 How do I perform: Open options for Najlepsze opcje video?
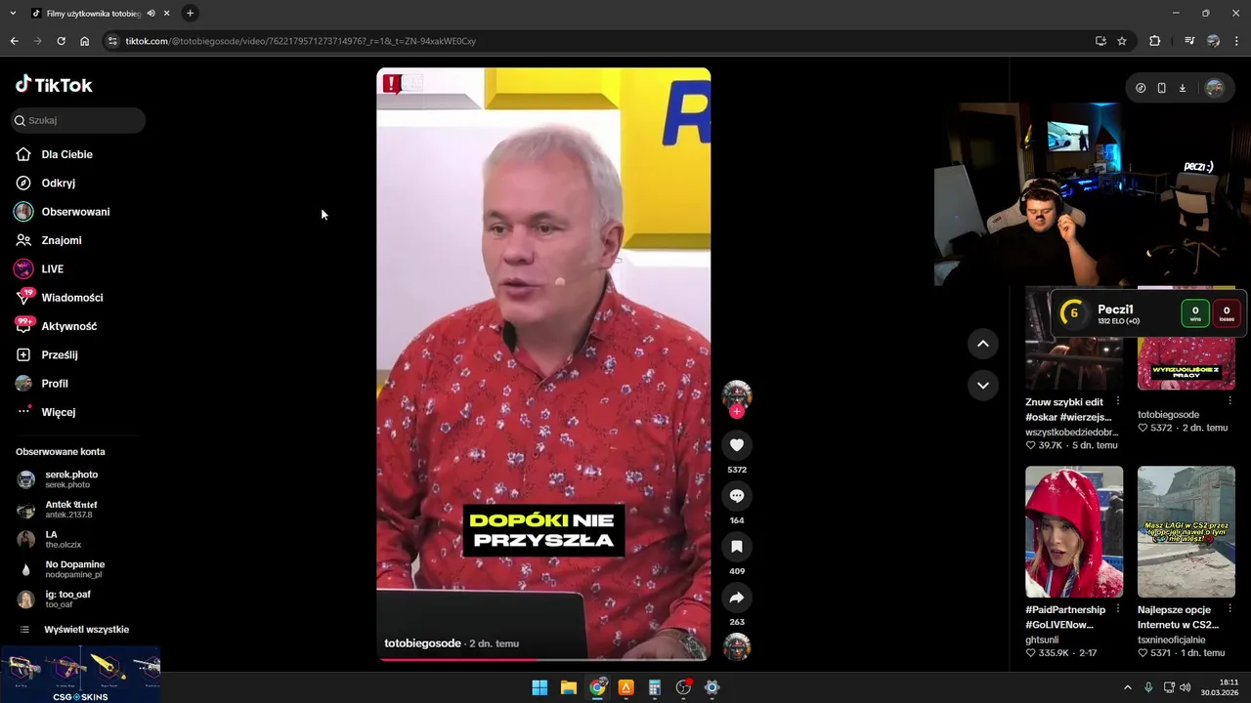pyautogui.click(x=1229, y=609)
